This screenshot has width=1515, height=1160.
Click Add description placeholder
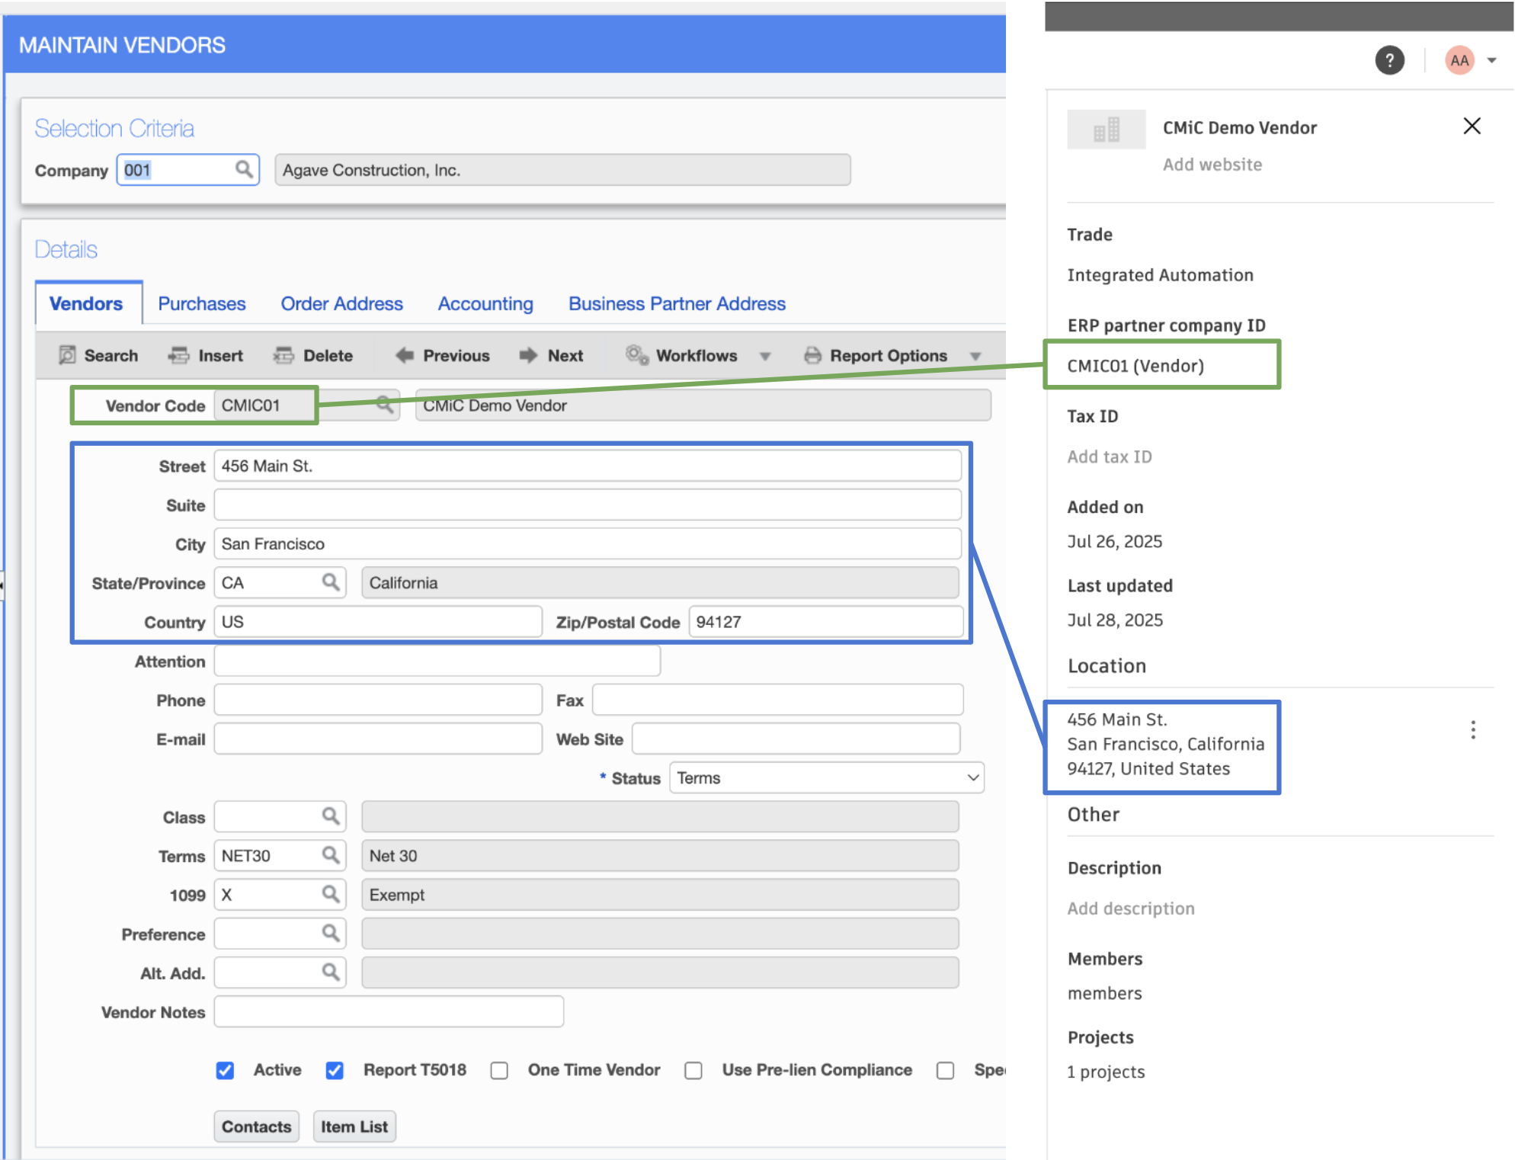coord(1130,908)
